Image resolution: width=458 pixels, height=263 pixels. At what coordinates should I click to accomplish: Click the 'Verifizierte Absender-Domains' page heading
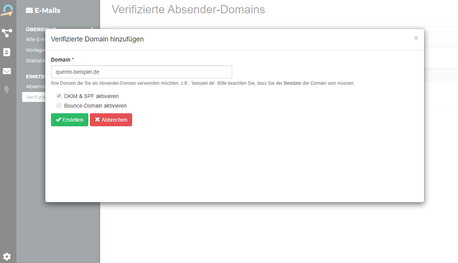click(x=188, y=10)
